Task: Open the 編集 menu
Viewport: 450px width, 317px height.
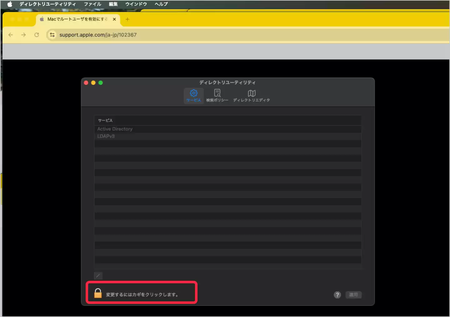Action: click(x=113, y=4)
